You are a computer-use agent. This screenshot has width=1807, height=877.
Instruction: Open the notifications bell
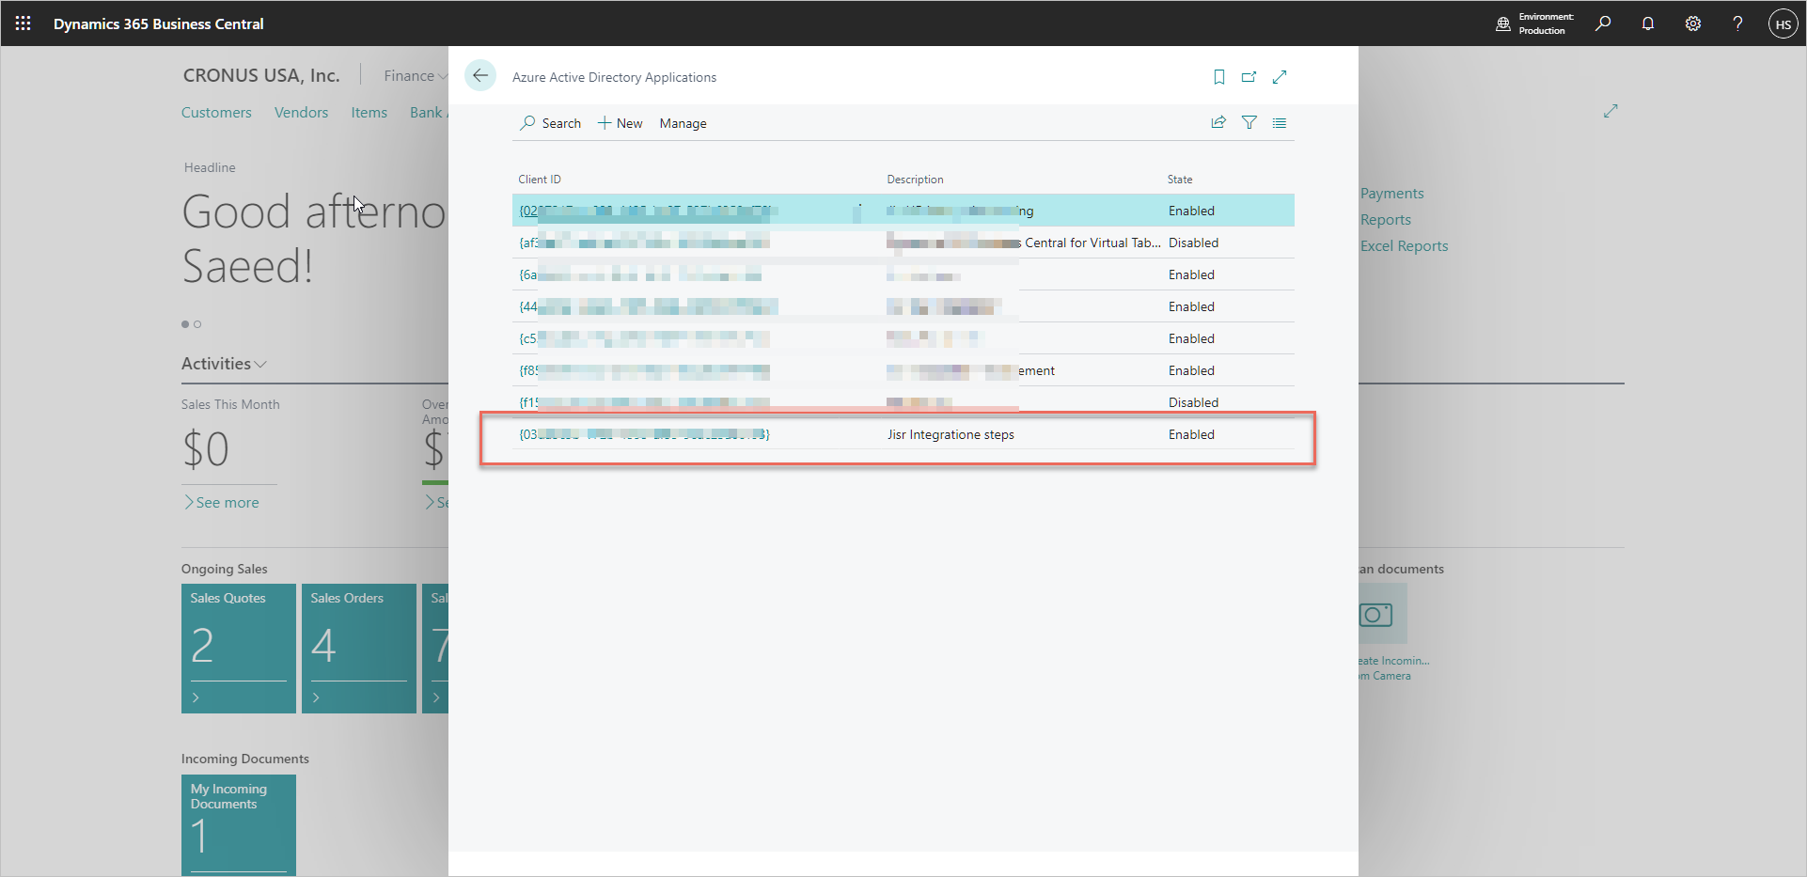point(1648,23)
